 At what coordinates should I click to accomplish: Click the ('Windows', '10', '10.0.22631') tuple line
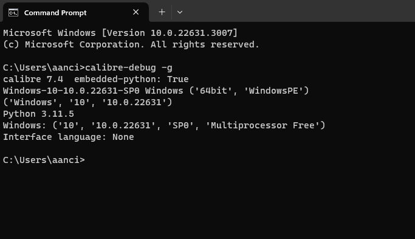87,102
